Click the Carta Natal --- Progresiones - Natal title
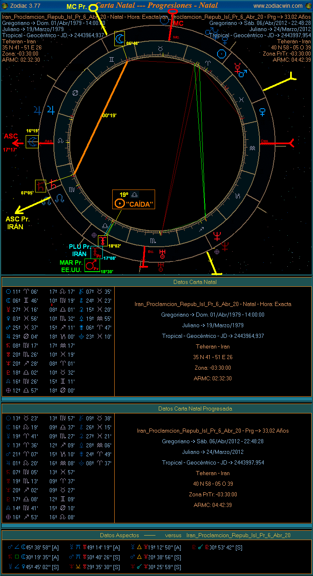Image resolution: width=313 pixels, height=576 pixels. 156,5
